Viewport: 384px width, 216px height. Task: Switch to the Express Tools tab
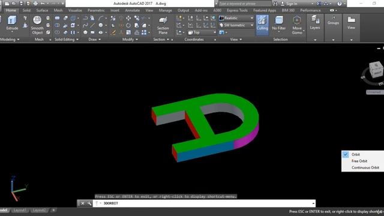point(237,10)
